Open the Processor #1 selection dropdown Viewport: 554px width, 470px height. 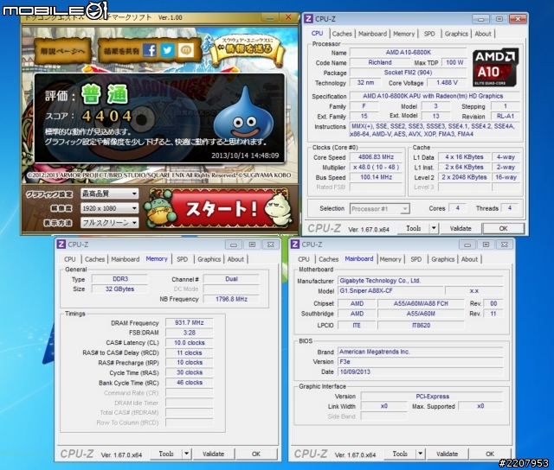point(380,209)
